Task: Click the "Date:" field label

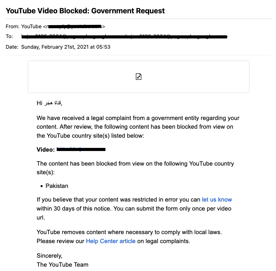Action: pyautogui.click(x=12, y=47)
